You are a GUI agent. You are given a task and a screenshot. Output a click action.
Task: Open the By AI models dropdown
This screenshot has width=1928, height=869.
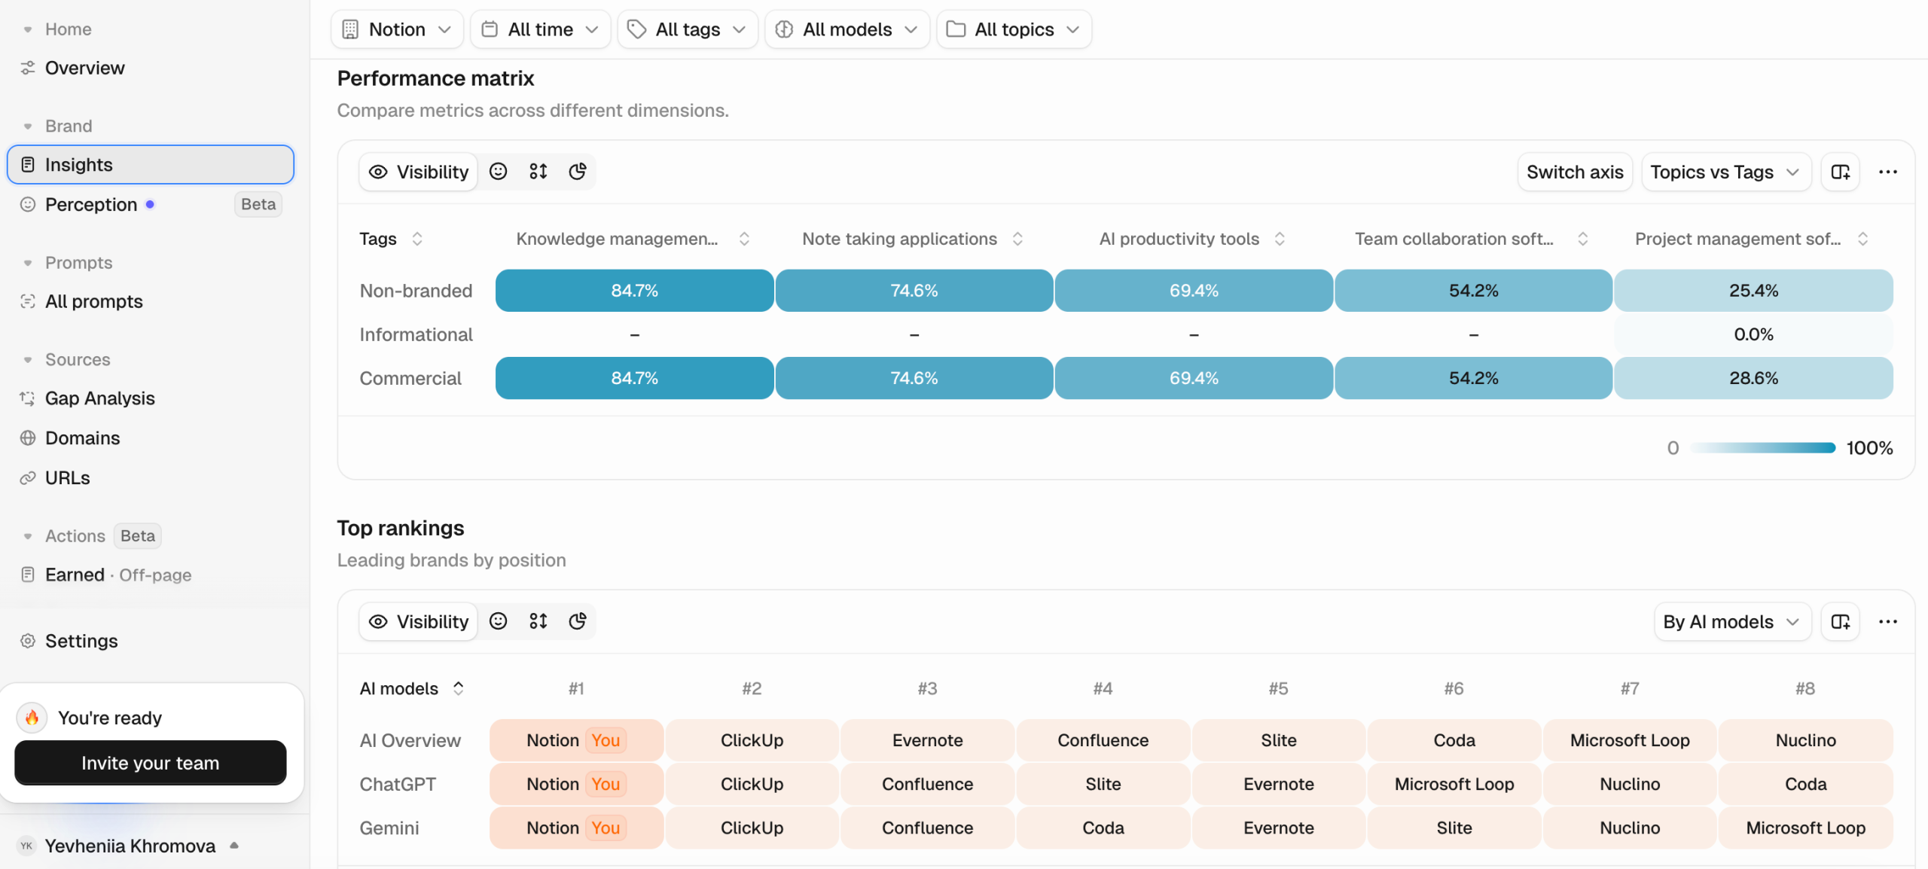(1732, 622)
